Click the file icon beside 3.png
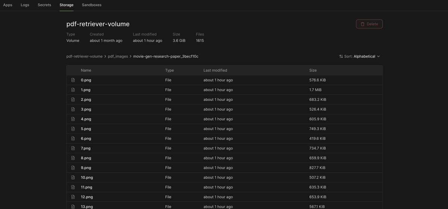Viewport: 448px width, 209px height. (x=73, y=109)
